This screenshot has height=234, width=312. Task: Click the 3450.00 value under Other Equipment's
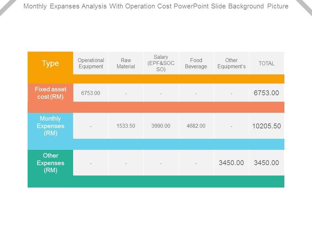click(x=231, y=163)
